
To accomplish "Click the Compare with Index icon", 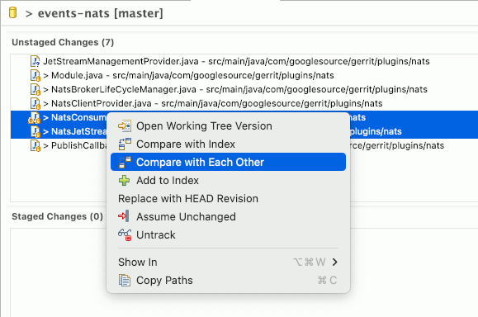I will click(x=125, y=144).
